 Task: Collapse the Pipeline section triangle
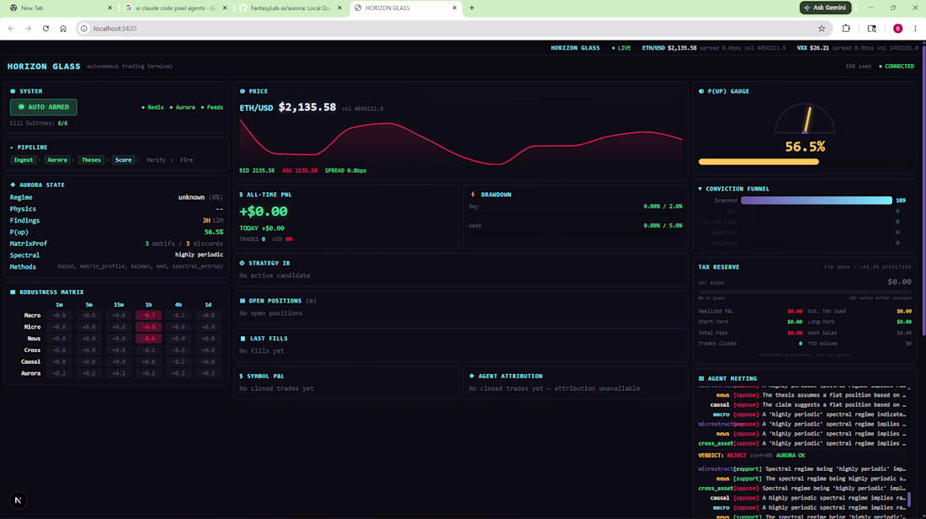(12, 147)
